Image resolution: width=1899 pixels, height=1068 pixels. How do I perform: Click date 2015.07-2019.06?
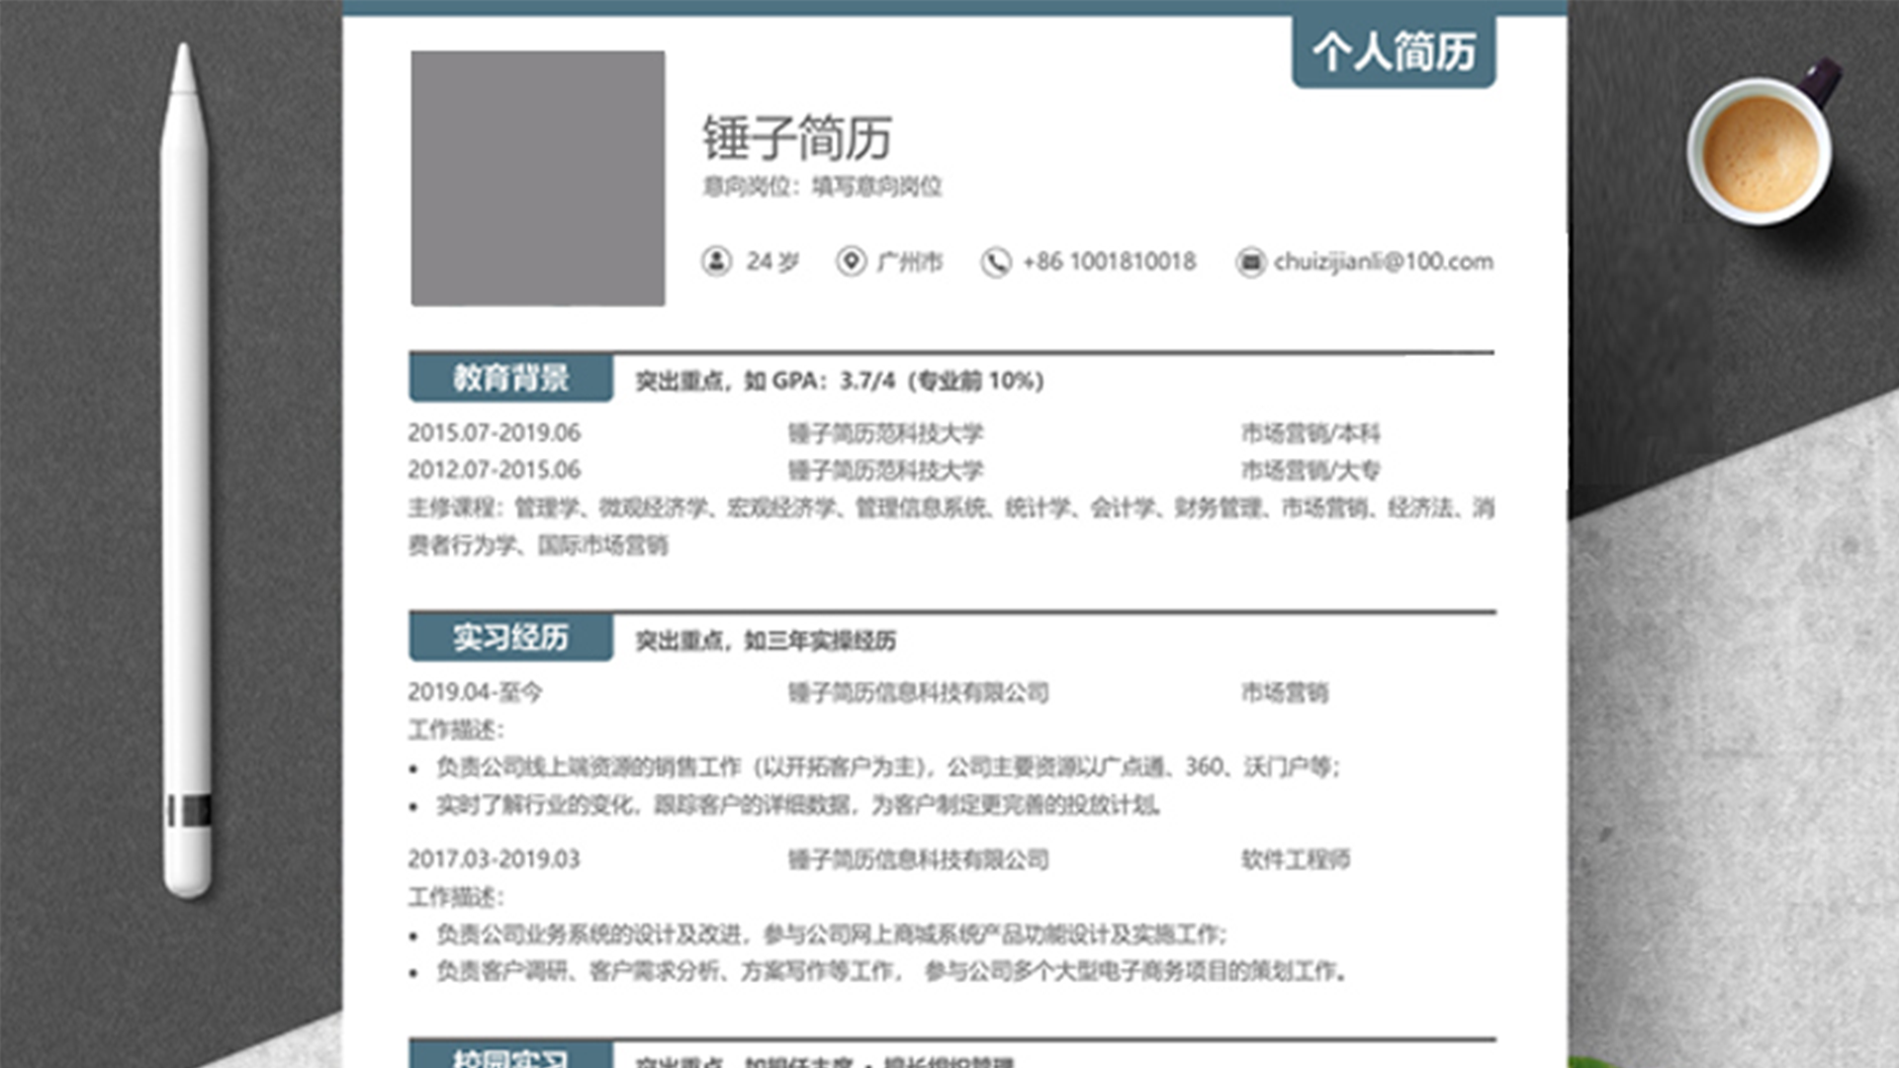[x=495, y=433]
